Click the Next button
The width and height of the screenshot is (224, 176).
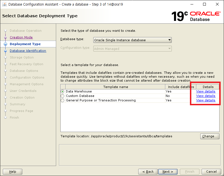[x=168, y=172]
